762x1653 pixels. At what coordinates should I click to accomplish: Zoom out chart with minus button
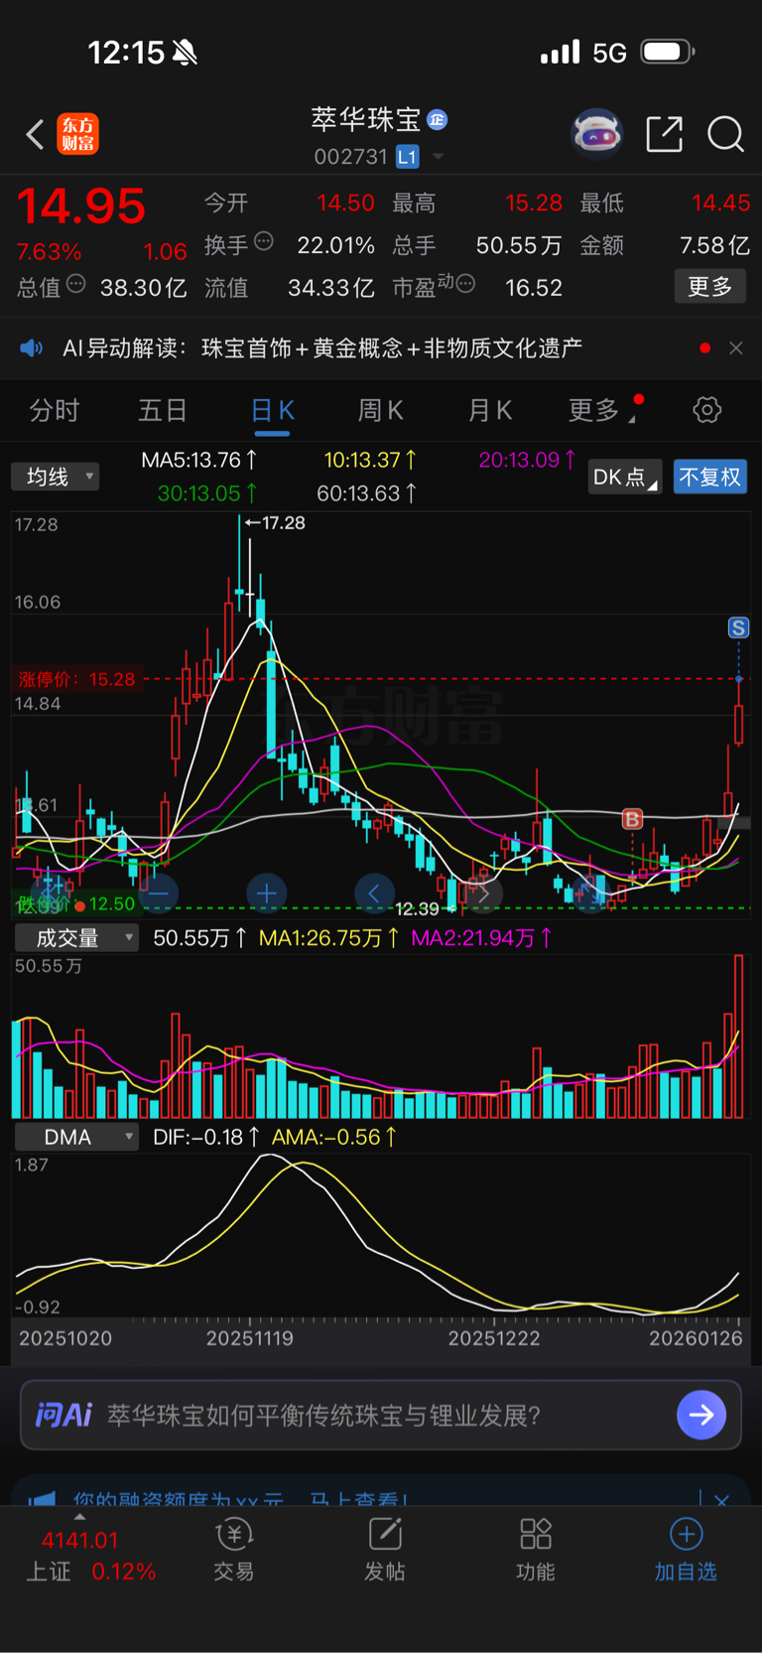pos(158,894)
